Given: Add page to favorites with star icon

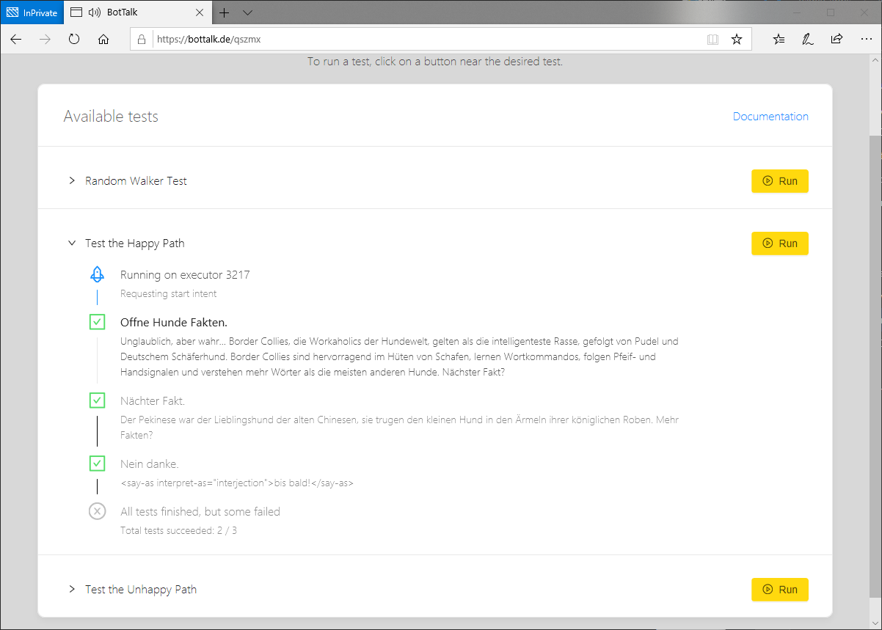Looking at the screenshot, I should [737, 40].
